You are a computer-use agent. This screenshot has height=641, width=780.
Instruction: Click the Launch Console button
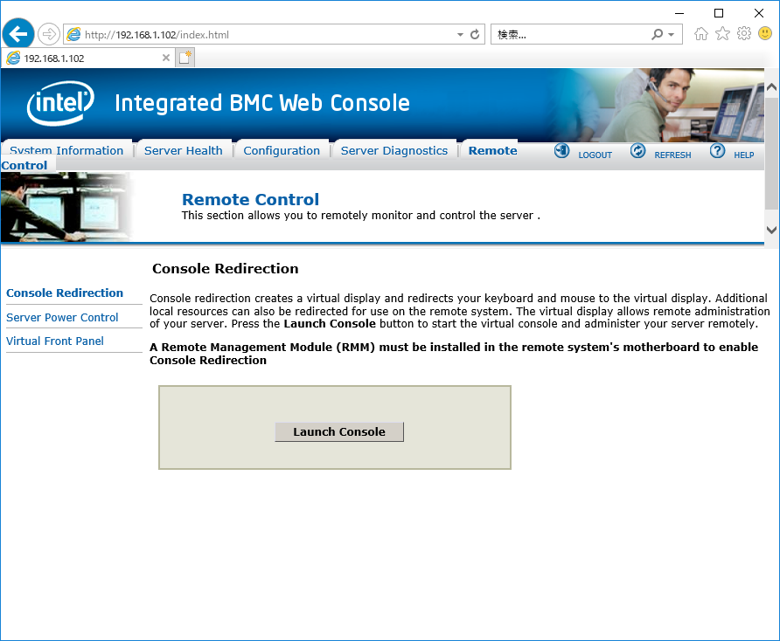click(x=339, y=431)
